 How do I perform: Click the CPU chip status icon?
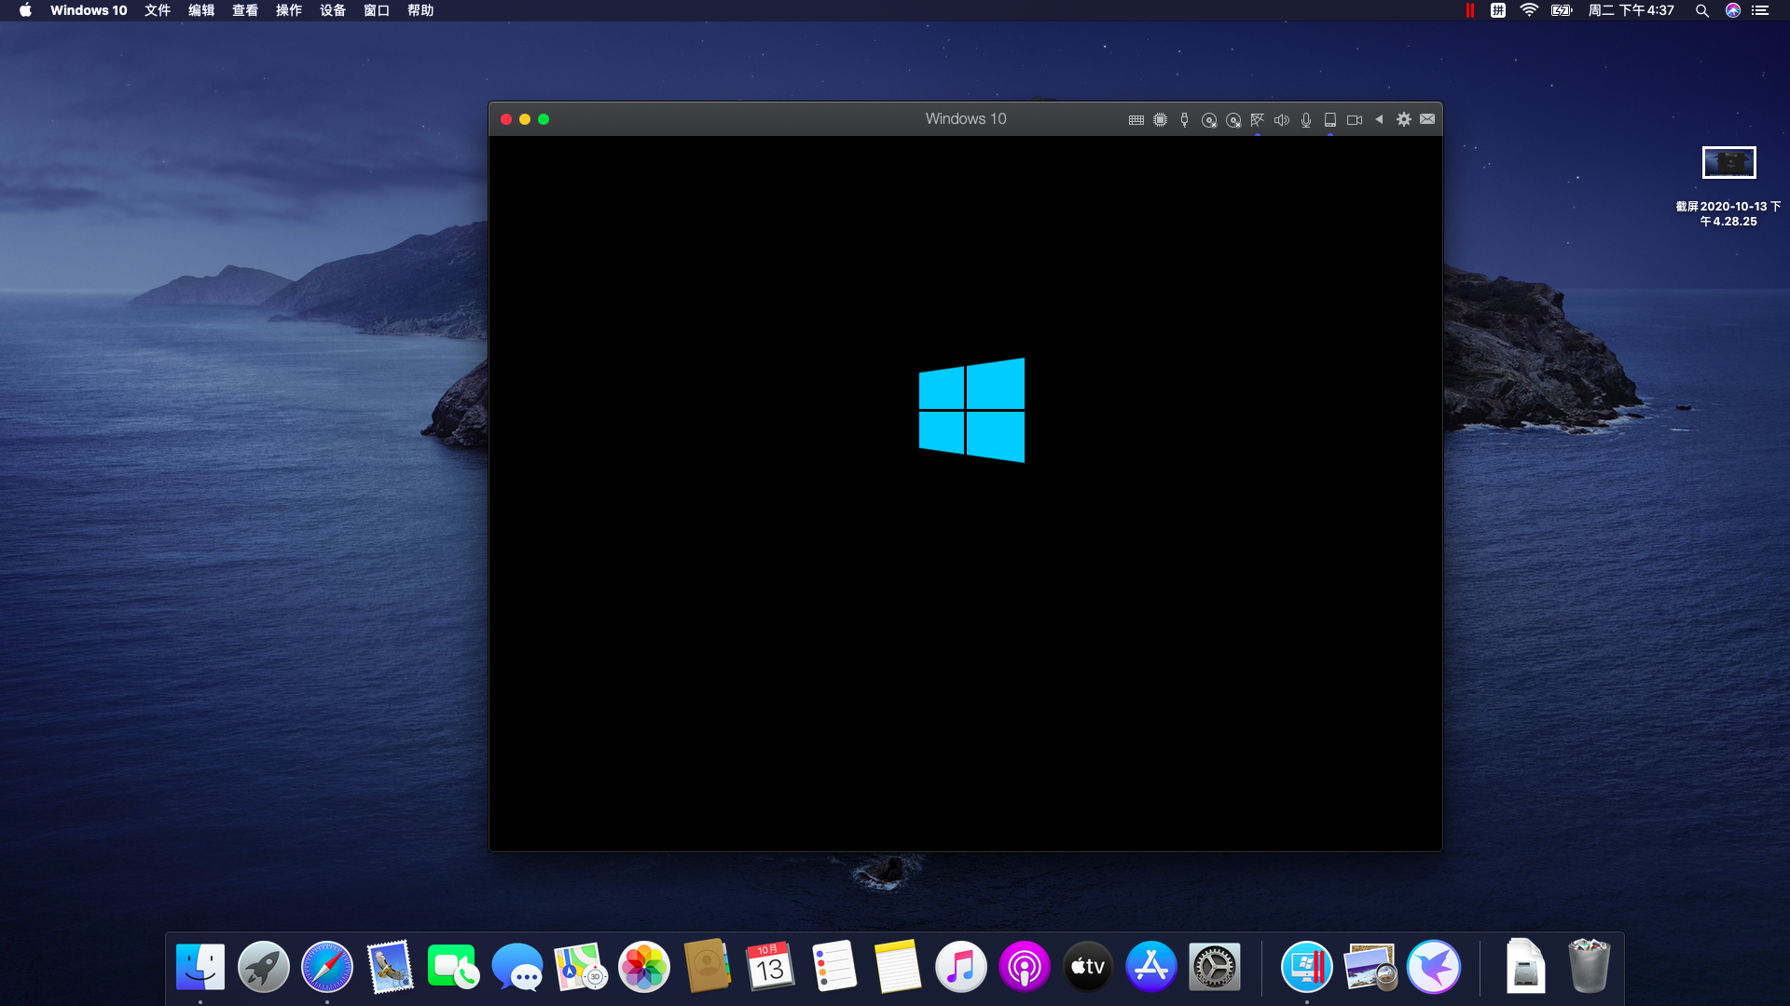pos(1160,119)
